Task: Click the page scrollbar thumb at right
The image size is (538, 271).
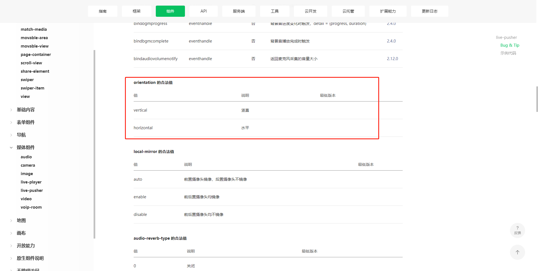Action: (537, 99)
